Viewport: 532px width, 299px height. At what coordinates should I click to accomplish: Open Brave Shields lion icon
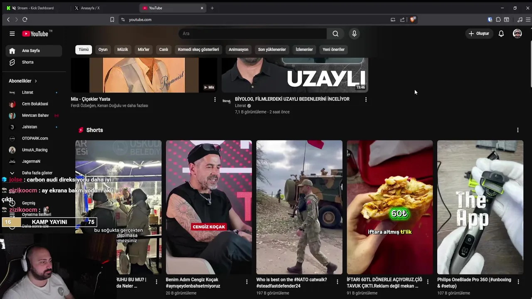point(412,20)
